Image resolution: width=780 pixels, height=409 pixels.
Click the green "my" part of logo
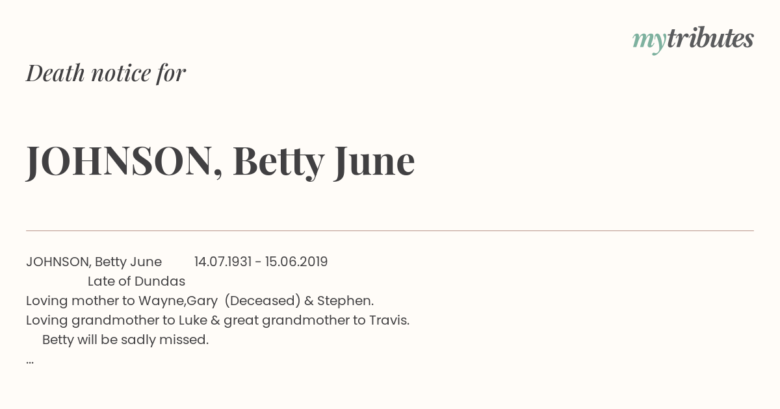pos(649,42)
